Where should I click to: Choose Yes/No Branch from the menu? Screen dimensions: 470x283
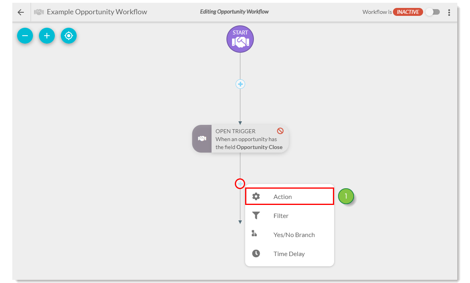290,235
